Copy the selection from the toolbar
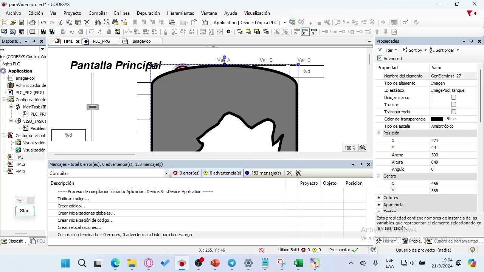 point(69,23)
